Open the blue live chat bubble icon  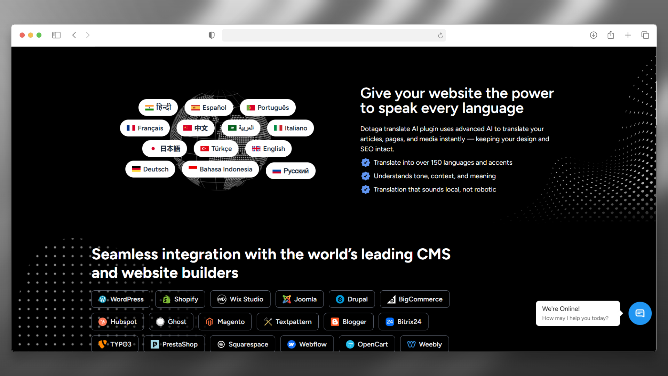click(640, 313)
